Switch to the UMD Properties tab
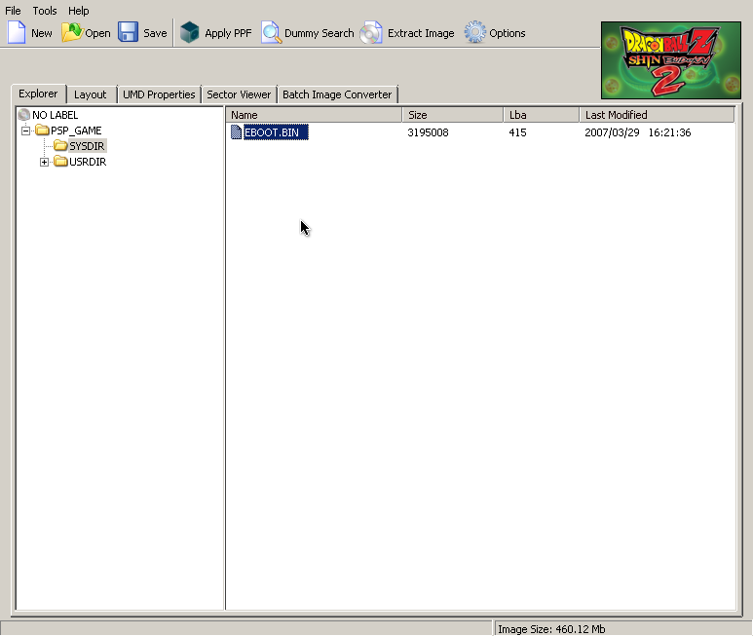Viewport: 753px width, 636px height. [x=159, y=94]
